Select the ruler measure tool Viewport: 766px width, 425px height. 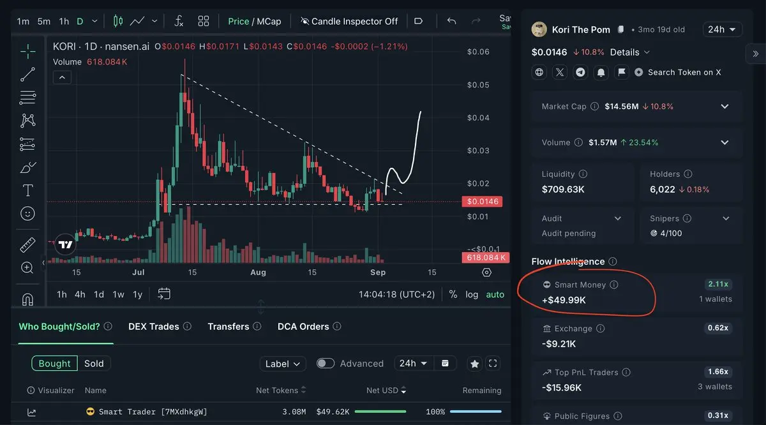click(x=27, y=244)
